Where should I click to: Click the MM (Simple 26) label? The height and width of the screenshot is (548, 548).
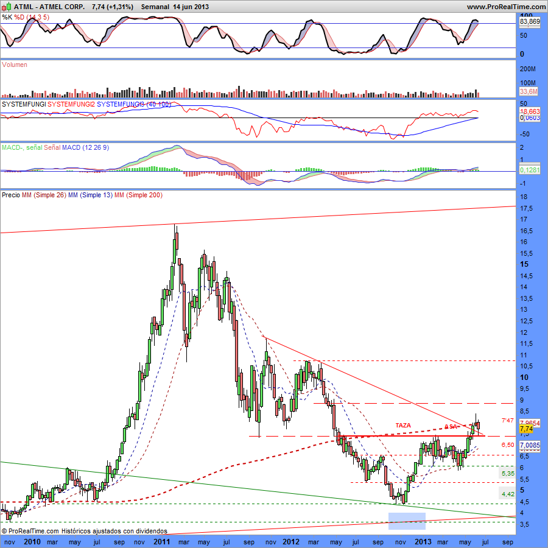click(x=44, y=195)
